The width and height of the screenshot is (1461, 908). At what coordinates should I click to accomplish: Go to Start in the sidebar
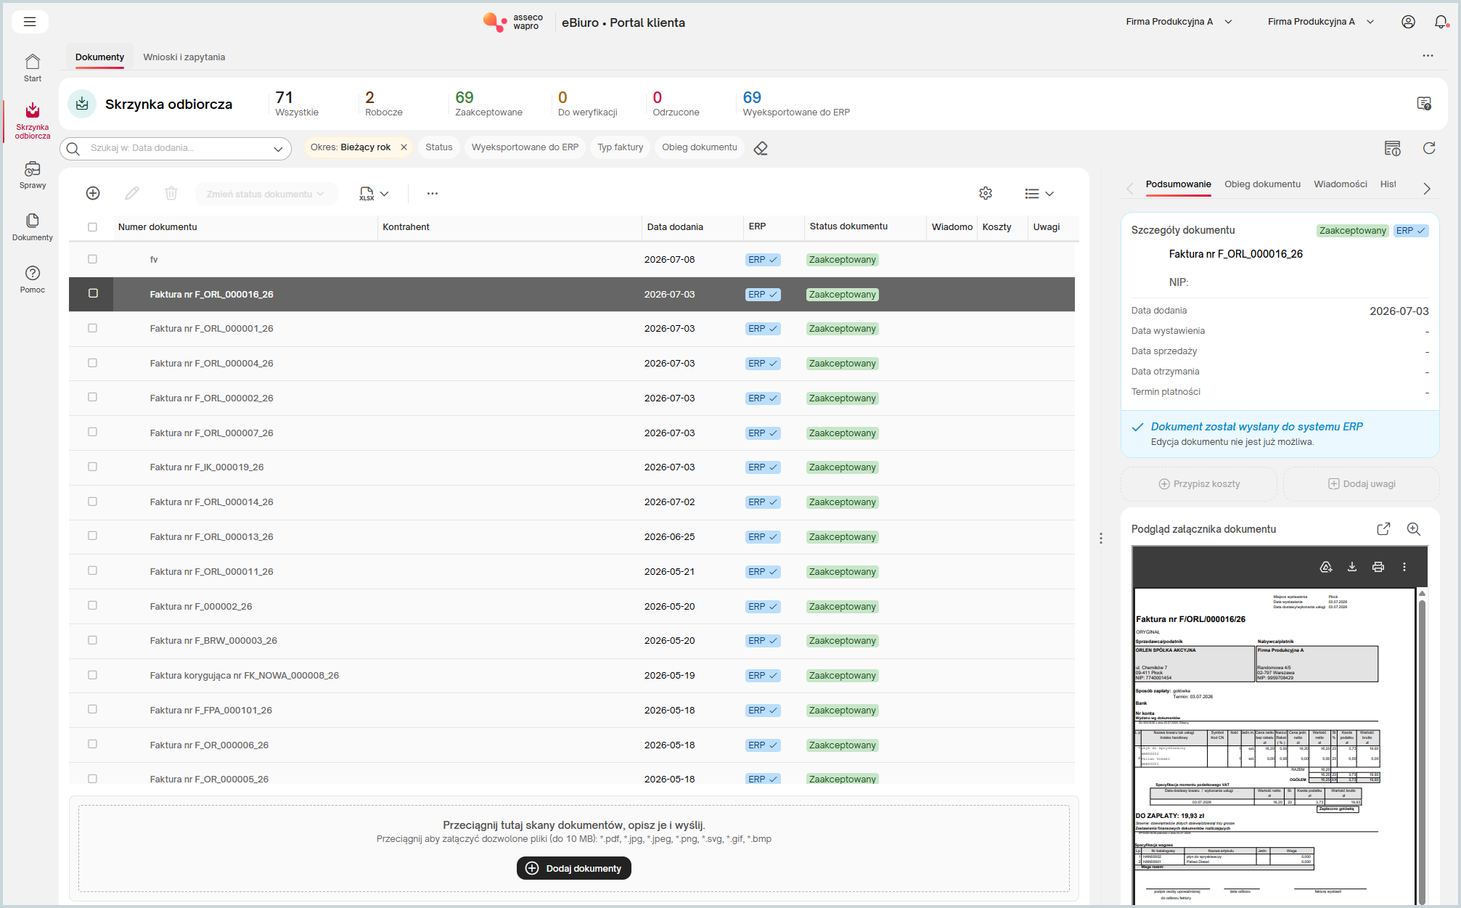click(x=33, y=68)
